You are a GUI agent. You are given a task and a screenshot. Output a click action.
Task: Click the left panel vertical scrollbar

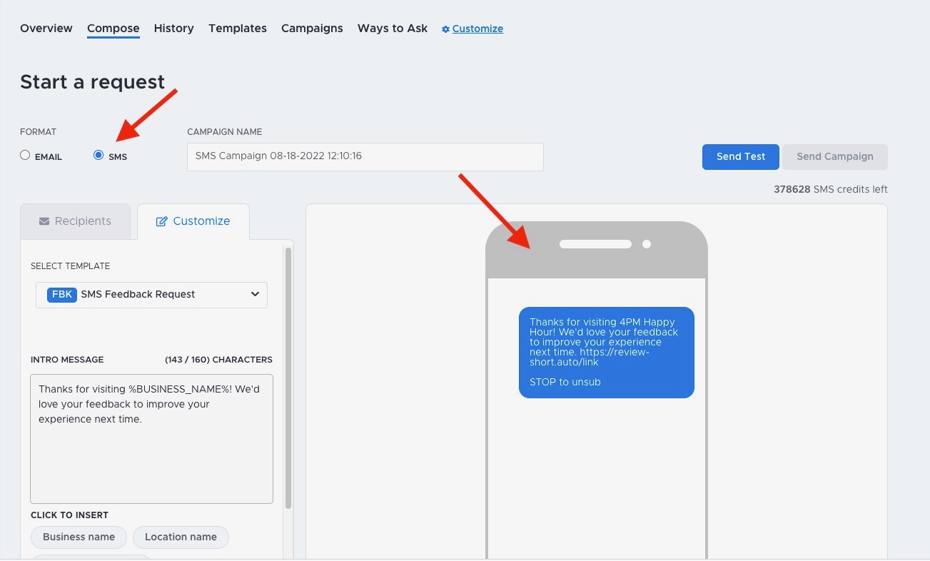coord(288,378)
